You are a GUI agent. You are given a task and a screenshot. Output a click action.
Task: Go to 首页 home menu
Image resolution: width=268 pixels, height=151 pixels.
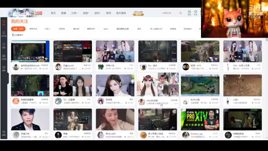pos(53,13)
